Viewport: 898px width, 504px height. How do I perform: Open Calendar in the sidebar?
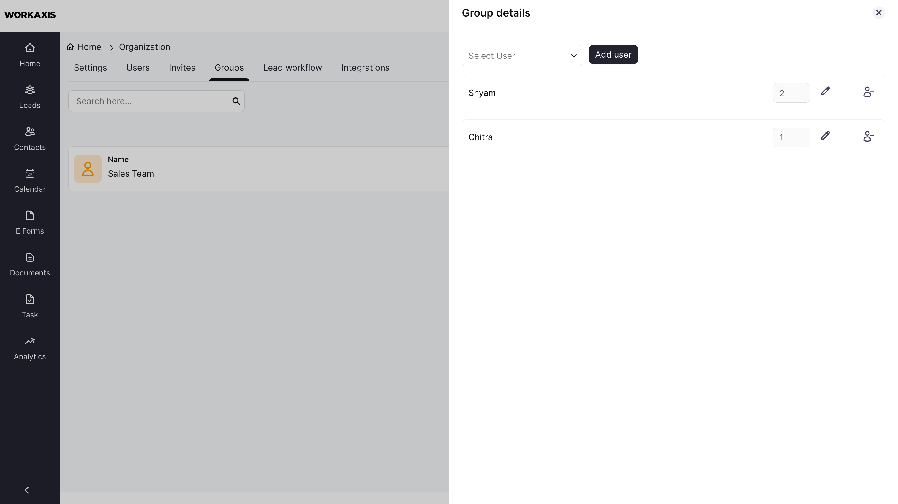click(x=30, y=180)
